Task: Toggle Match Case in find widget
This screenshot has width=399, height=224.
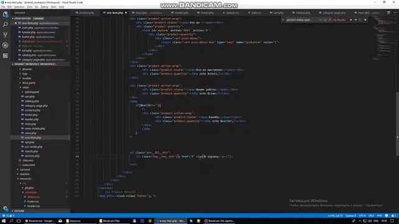Action: click(x=320, y=20)
